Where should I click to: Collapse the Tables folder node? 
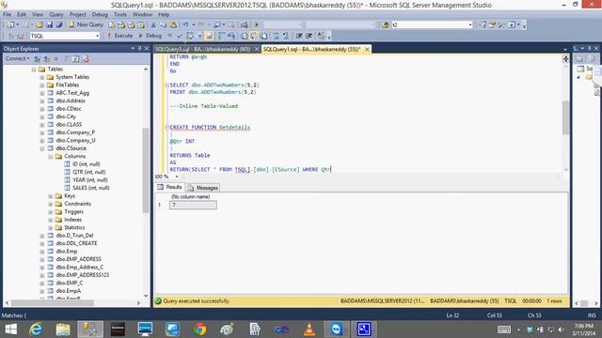coord(34,69)
